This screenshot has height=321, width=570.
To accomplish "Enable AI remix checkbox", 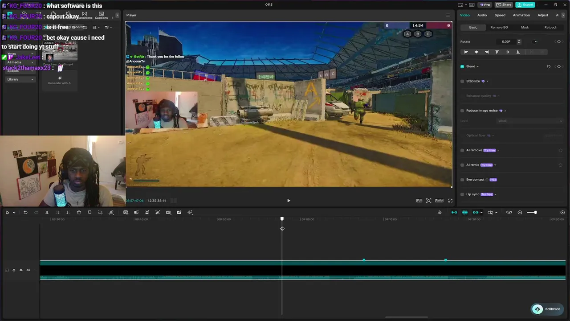I will click(462, 165).
